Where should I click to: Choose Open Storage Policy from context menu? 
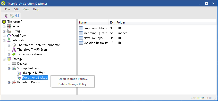(x=73, y=79)
